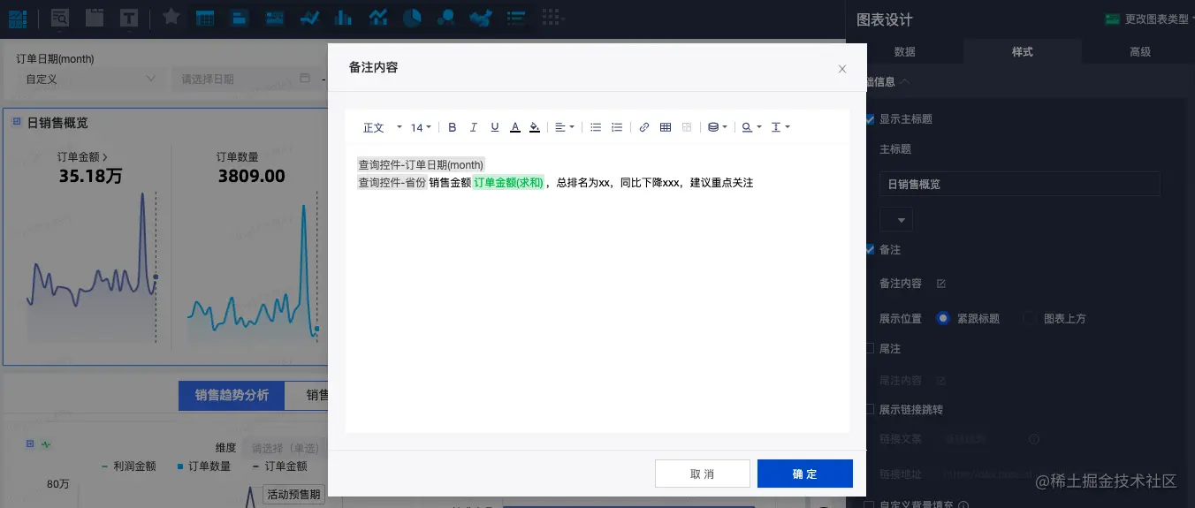Open the 维度 请选择(单选) dropdown
The width and height of the screenshot is (1195, 508).
pos(284,448)
